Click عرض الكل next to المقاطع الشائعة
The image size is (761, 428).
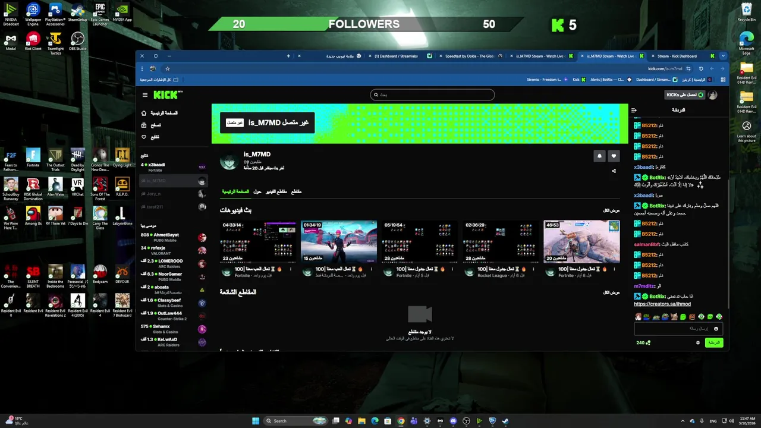tap(611, 292)
